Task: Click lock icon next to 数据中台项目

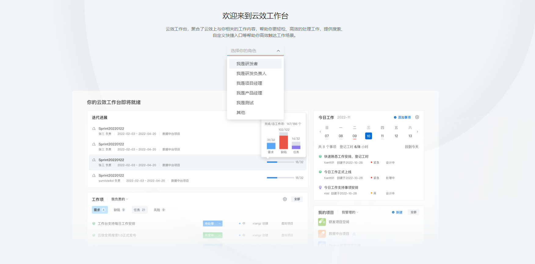Action: 354,234
